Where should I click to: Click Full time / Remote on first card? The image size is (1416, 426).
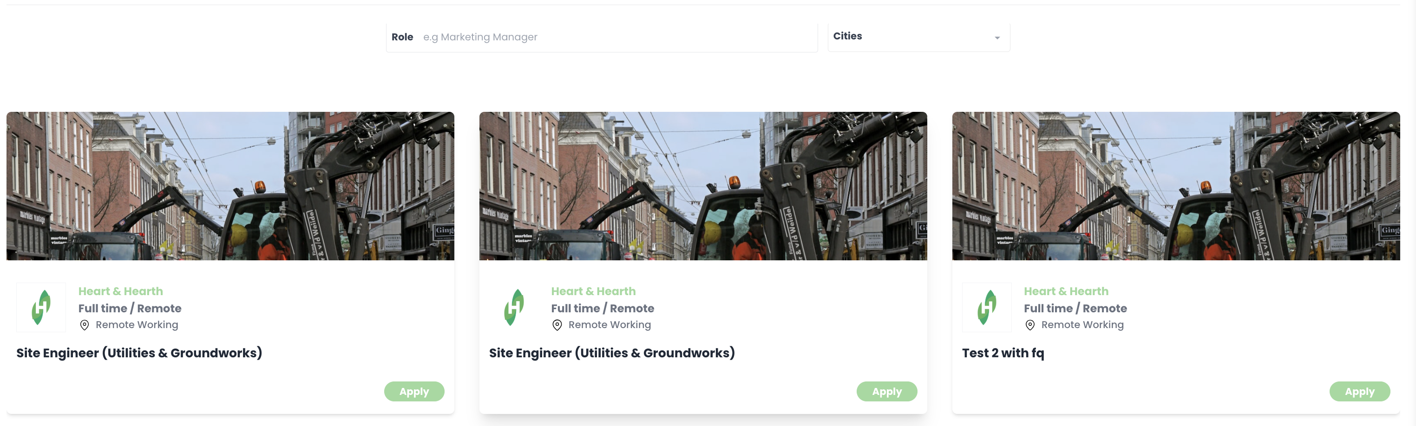click(x=130, y=309)
